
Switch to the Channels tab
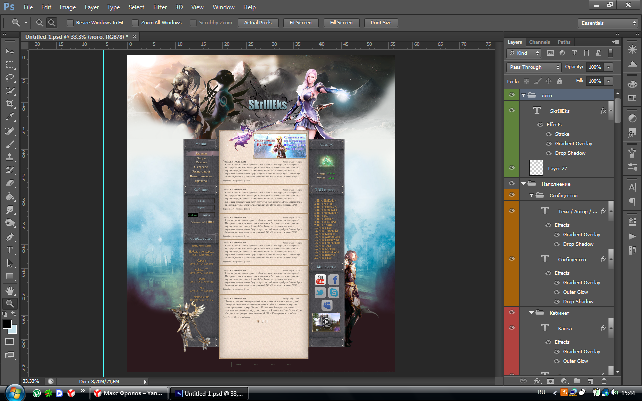(x=539, y=42)
